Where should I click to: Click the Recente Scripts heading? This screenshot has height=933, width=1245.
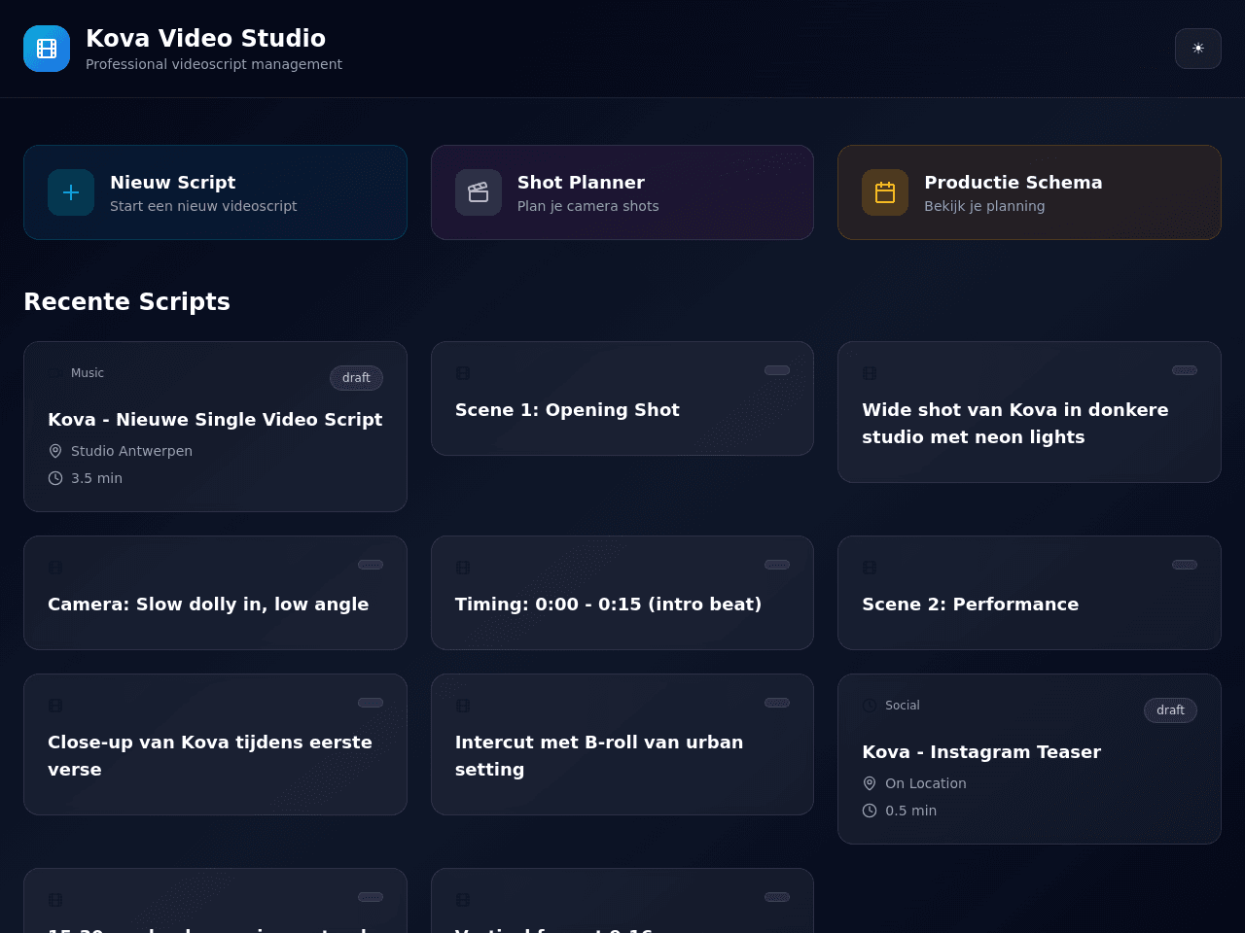[x=126, y=302]
